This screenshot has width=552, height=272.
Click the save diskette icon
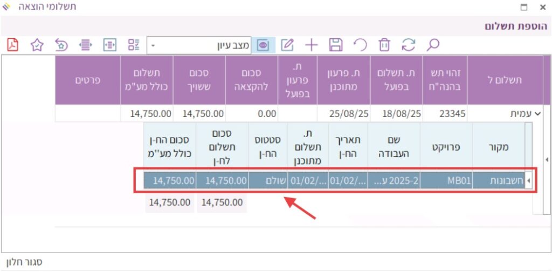pos(336,45)
